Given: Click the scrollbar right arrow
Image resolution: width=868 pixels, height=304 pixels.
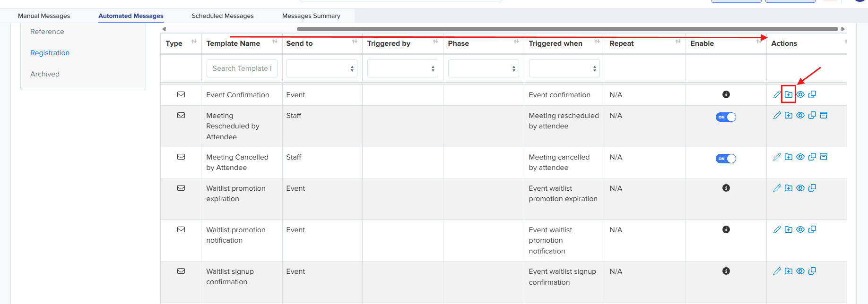Looking at the screenshot, I should coord(842,29).
